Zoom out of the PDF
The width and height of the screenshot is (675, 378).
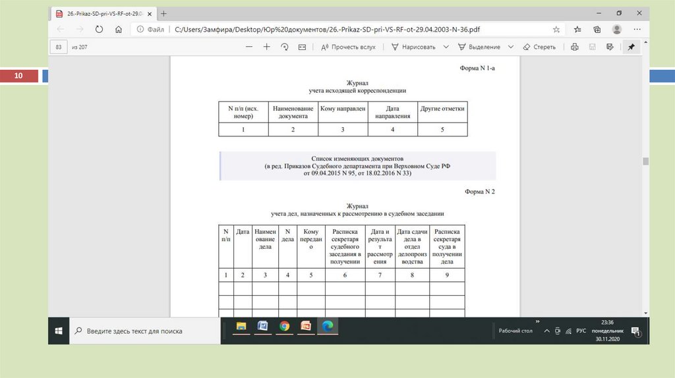tap(249, 47)
